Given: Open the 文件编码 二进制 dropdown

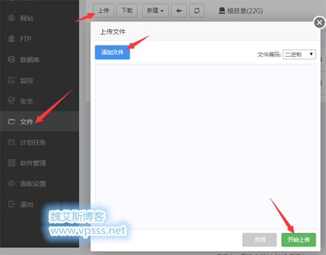Looking at the screenshot, I should click(x=299, y=54).
